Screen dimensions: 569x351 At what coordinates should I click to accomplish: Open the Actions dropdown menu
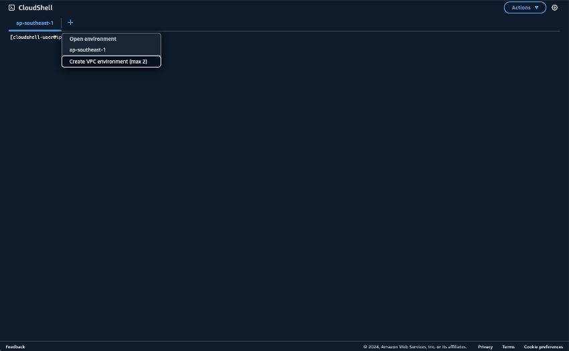(x=525, y=8)
